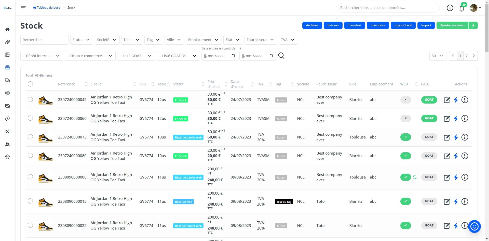Click the 'test du tag' tag label
Viewport: 489px width, 241px height.
click(x=284, y=202)
